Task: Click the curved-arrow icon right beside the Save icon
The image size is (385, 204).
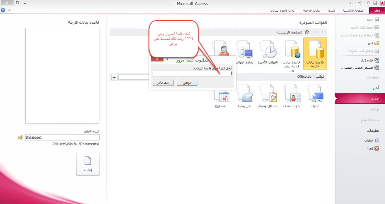Action: coord(368,3)
